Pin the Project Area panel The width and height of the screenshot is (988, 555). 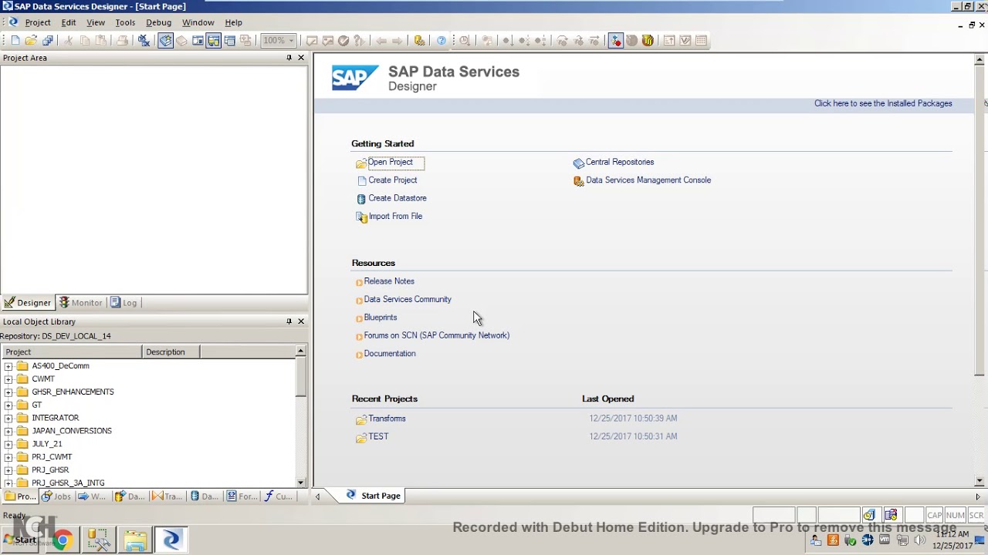click(289, 58)
